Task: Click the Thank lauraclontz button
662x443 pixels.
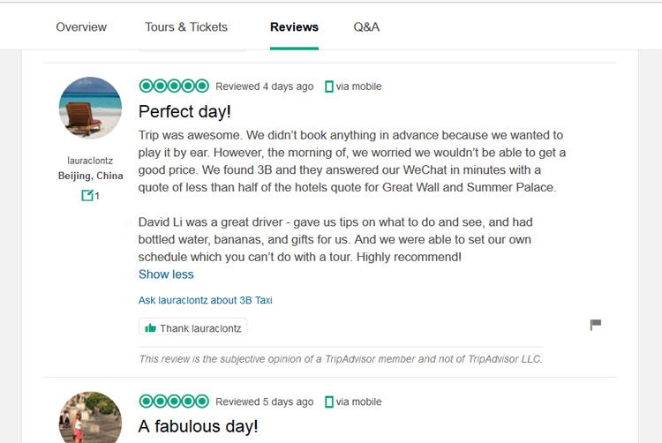Action: pyautogui.click(x=193, y=327)
